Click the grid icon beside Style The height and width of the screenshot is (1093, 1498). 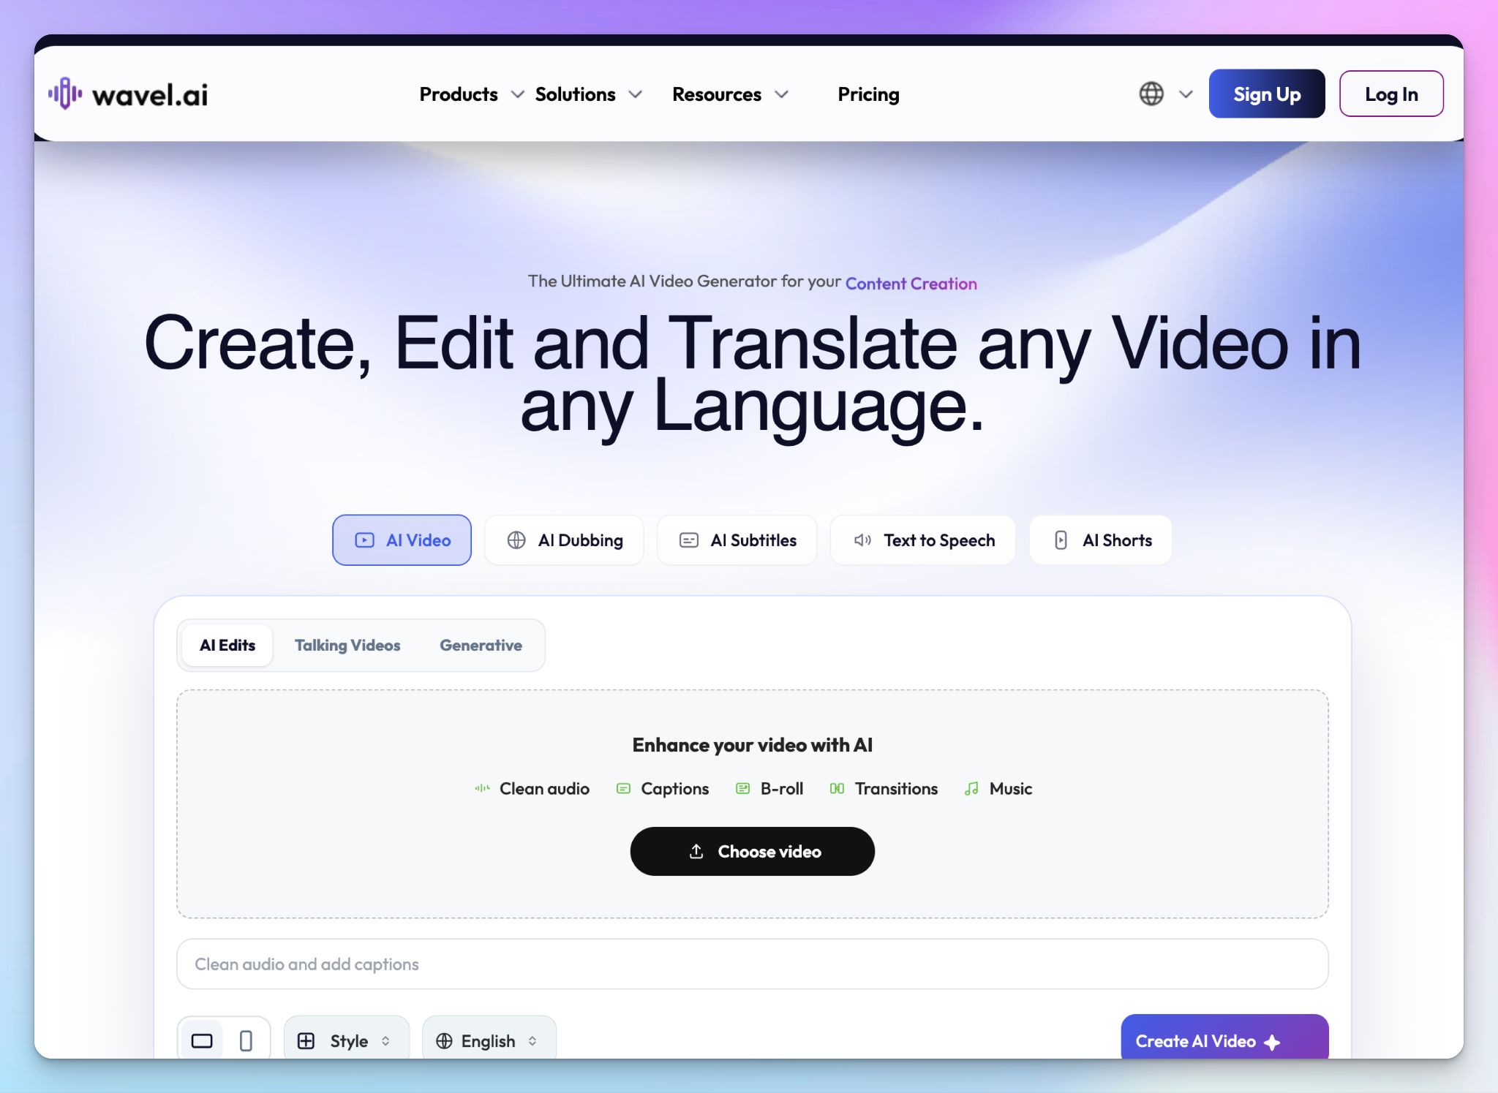coord(306,1040)
